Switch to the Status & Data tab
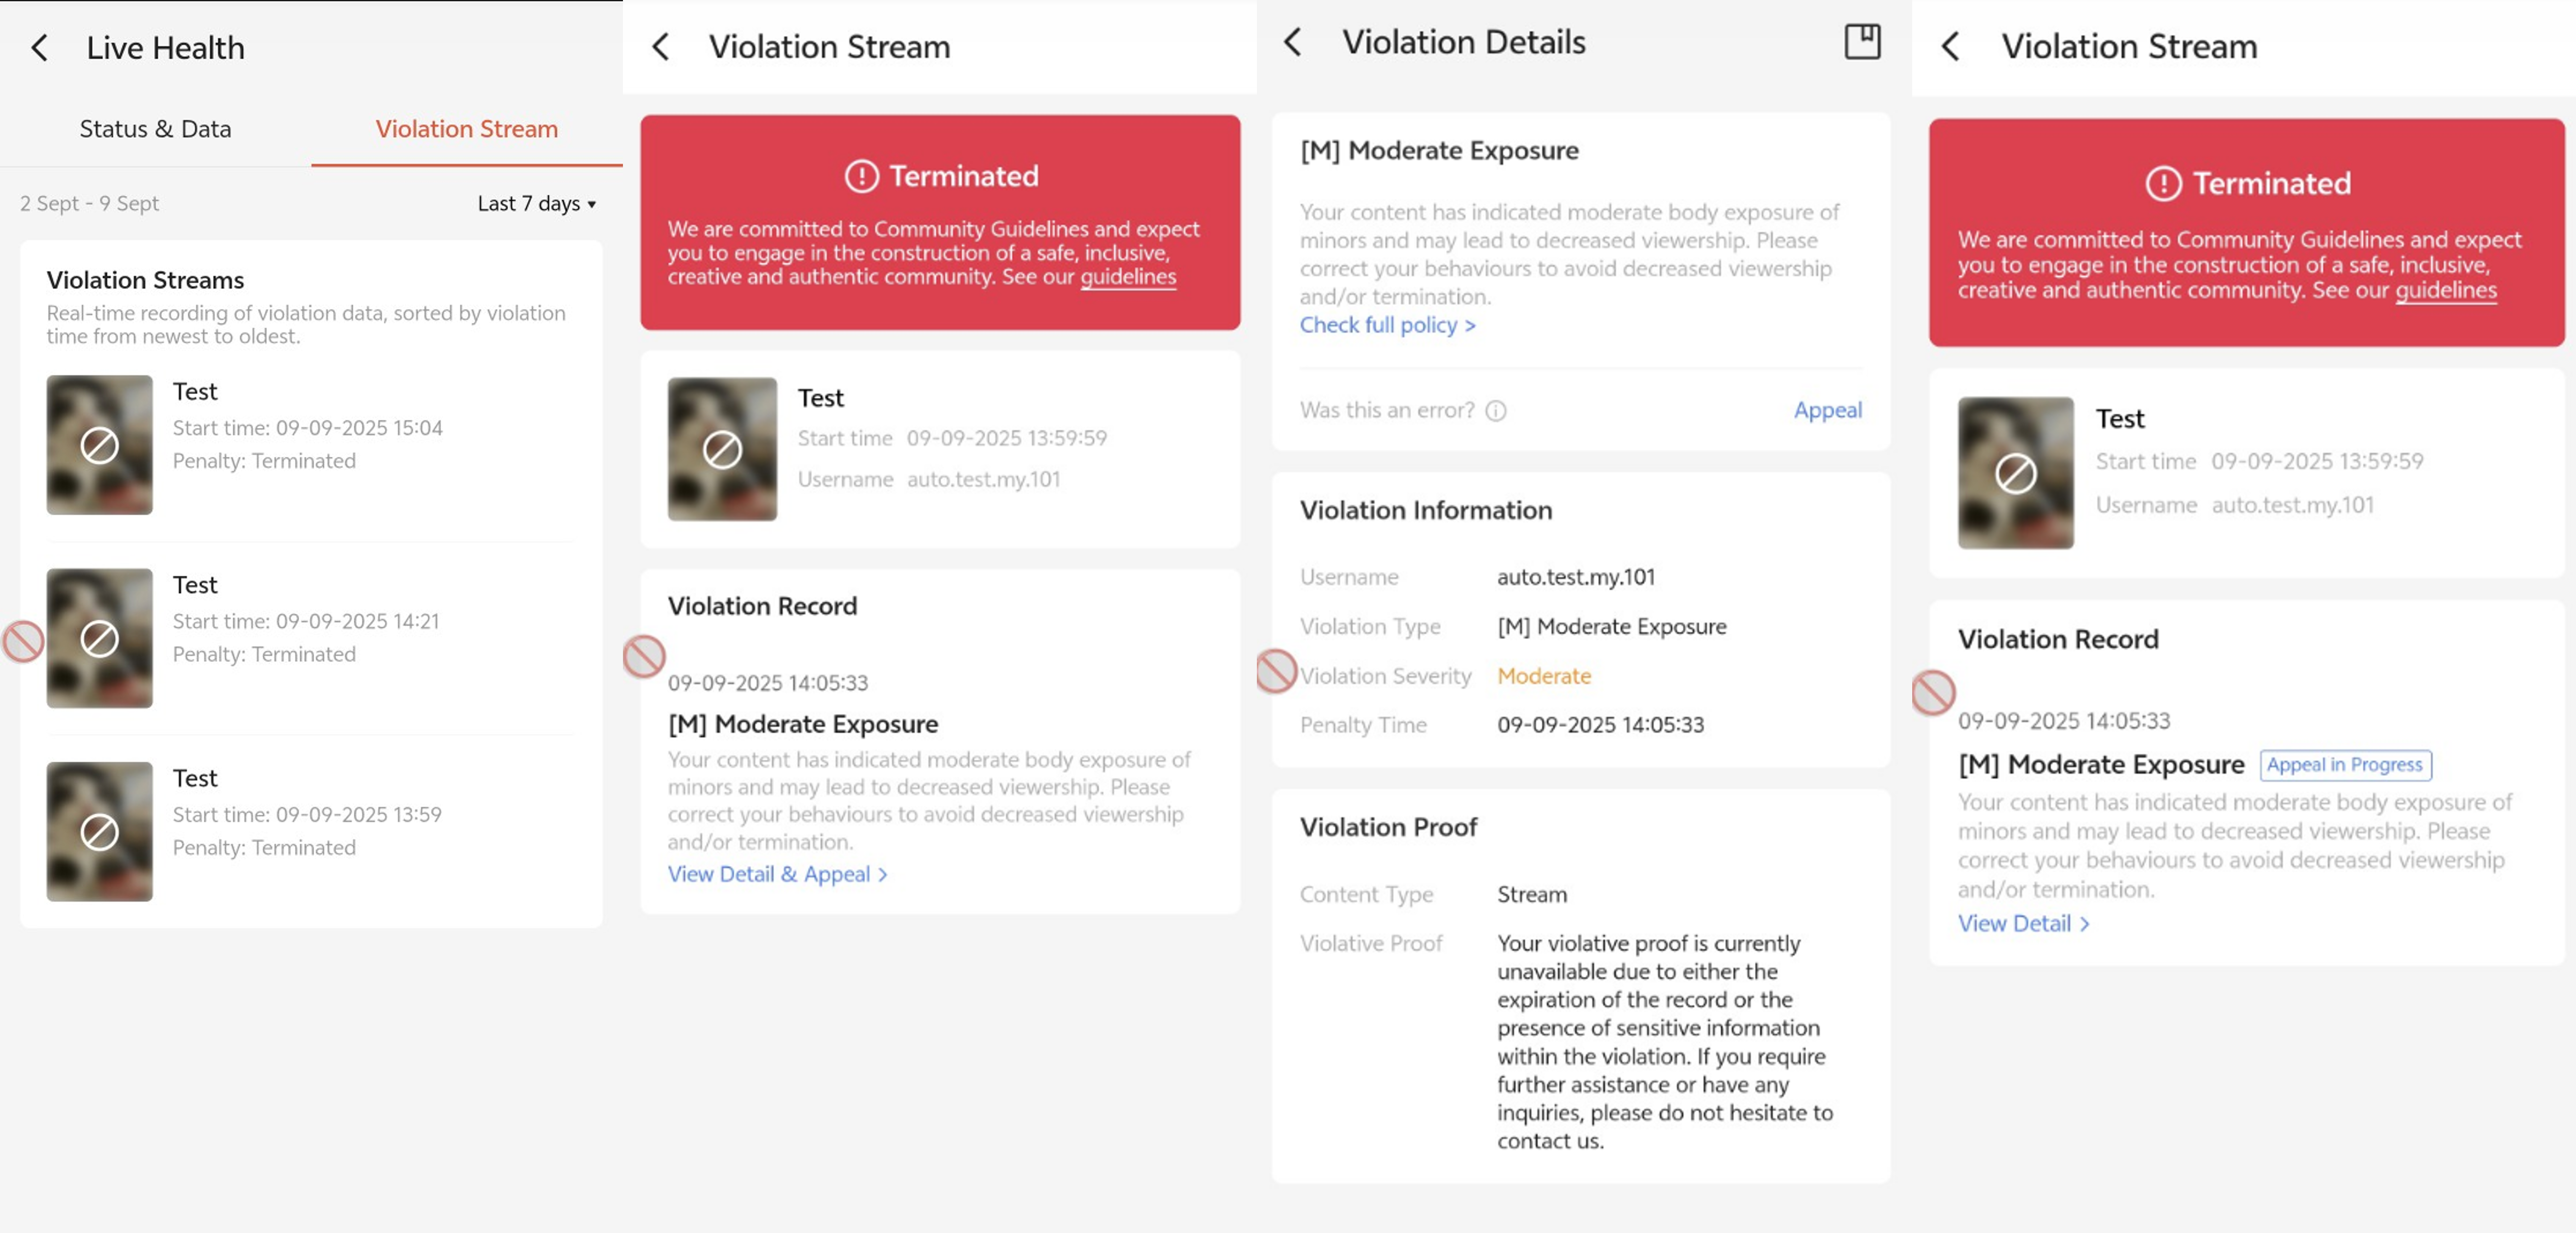 pos(155,129)
